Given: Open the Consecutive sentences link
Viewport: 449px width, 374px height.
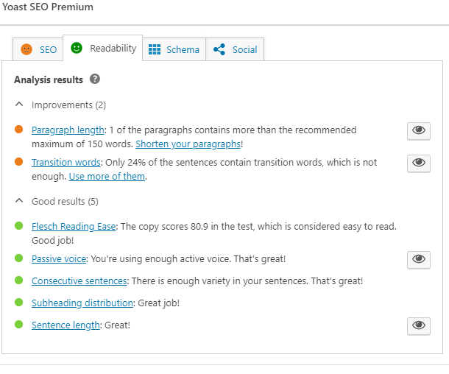Looking at the screenshot, I should (79, 281).
